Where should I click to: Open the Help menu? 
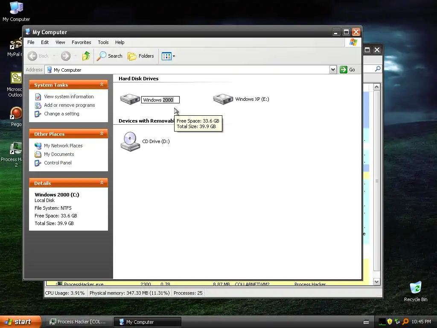(120, 42)
